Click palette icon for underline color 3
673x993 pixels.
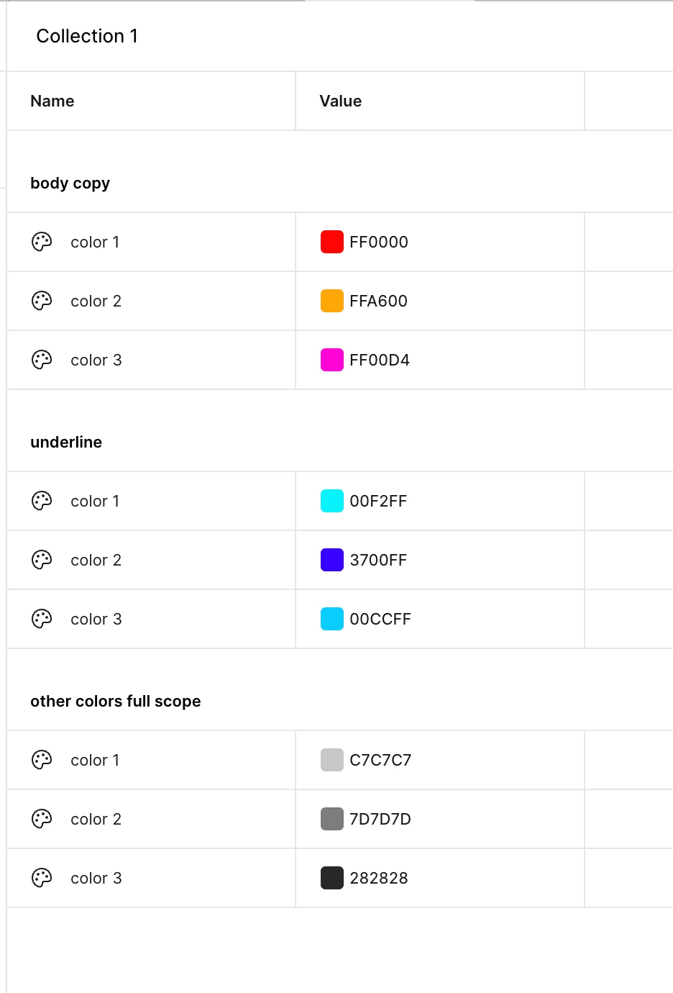coord(42,619)
